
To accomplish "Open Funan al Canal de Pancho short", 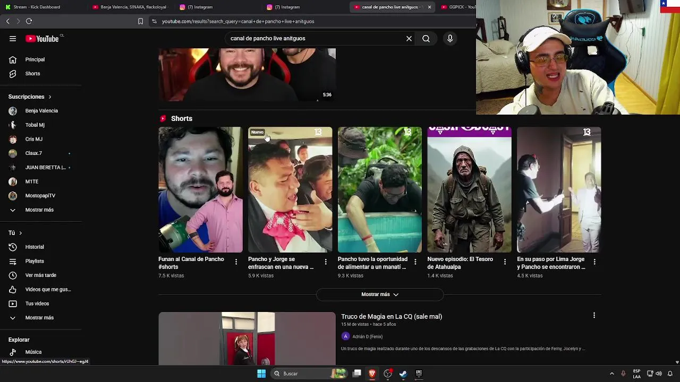I will point(200,189).
